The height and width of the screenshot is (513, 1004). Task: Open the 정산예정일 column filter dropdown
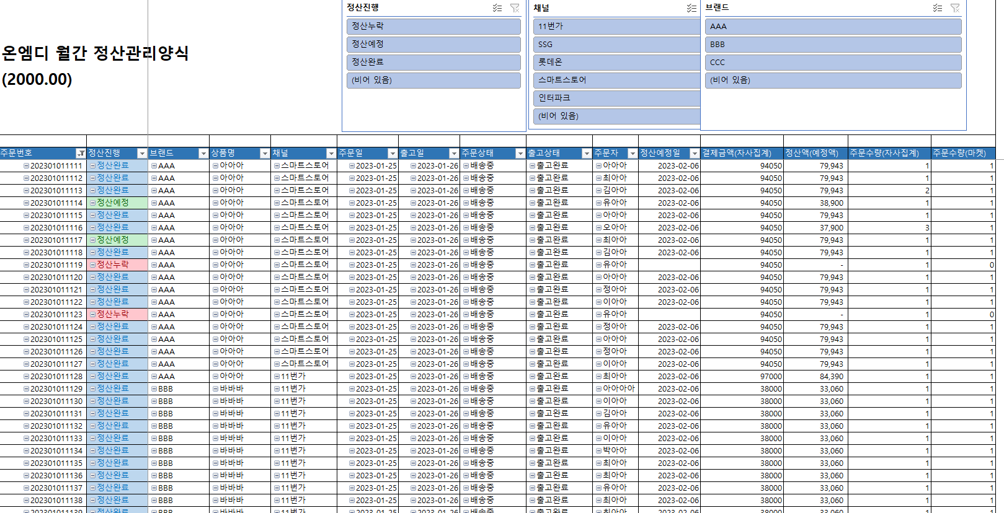coord(695,153)
